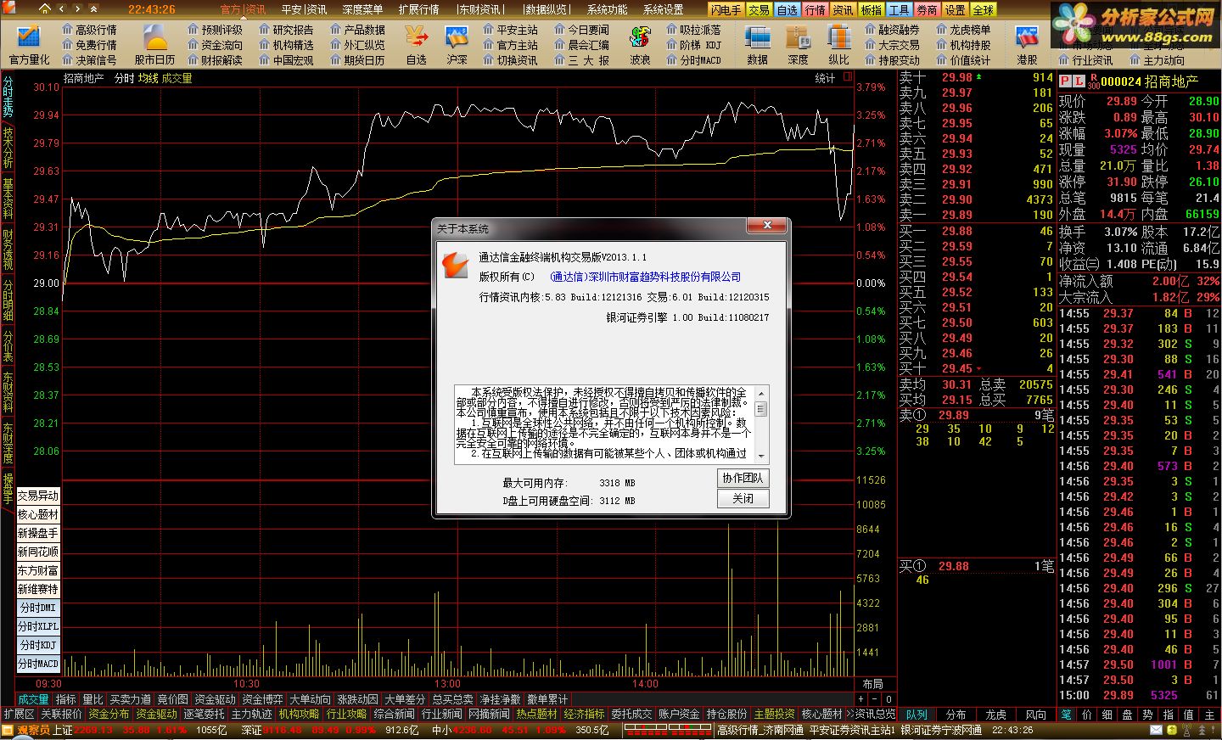Screen dimensions: 1222x740
Task: Click the 自选 yuan-symbol icon
Action: [416, 44]
